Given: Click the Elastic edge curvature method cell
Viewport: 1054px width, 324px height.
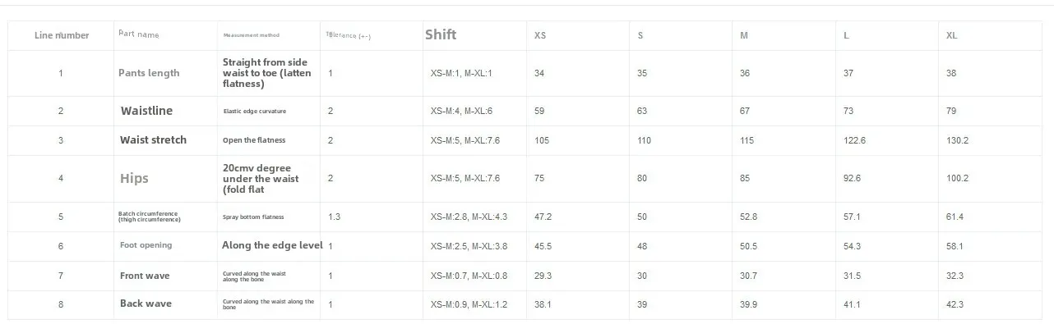Looking at the screenshot, I should pos(255,111).
